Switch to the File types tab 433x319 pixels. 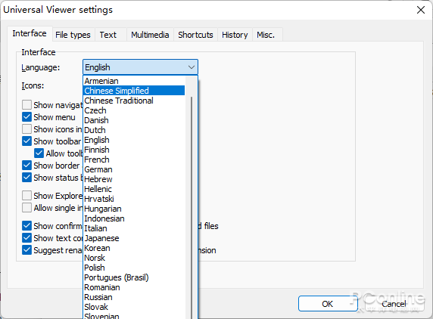[73, 35]
